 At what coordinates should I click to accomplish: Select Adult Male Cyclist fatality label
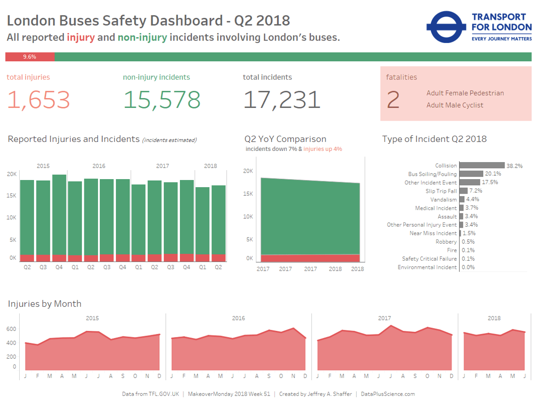click(455, 105)
